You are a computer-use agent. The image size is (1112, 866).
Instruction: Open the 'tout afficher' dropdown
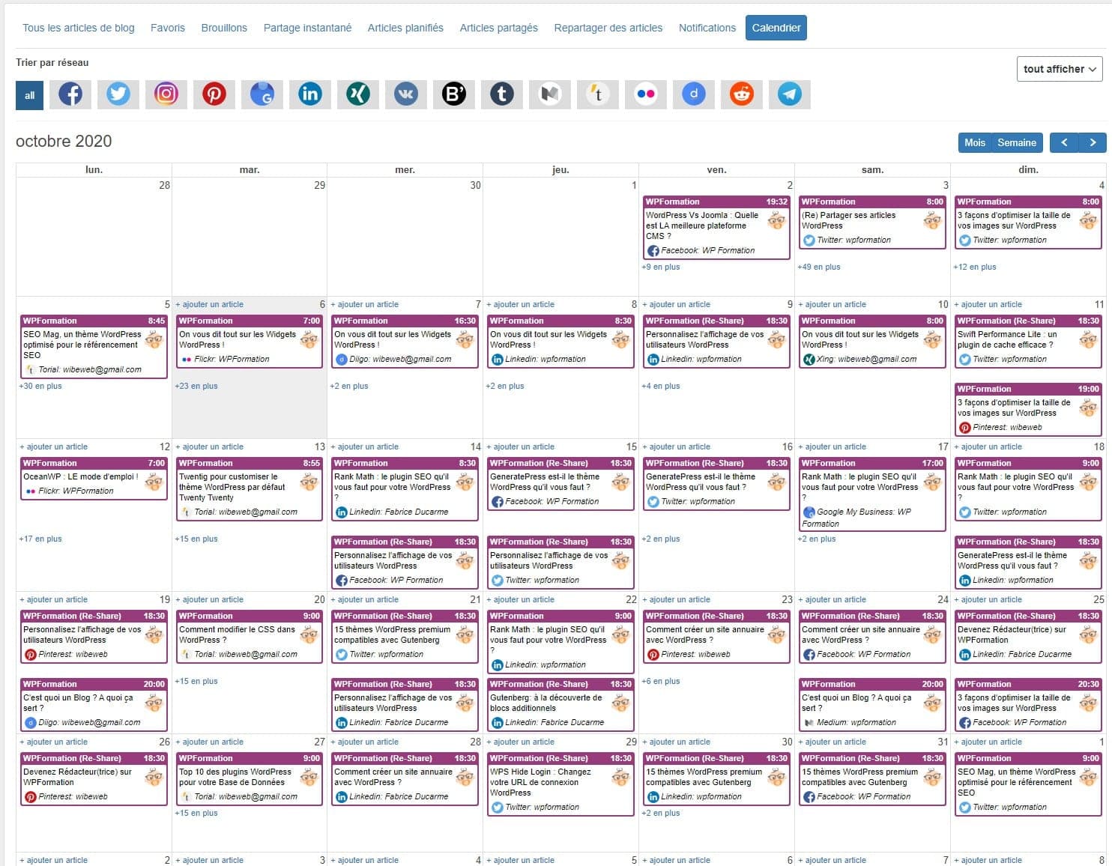tap(1059, 68)
